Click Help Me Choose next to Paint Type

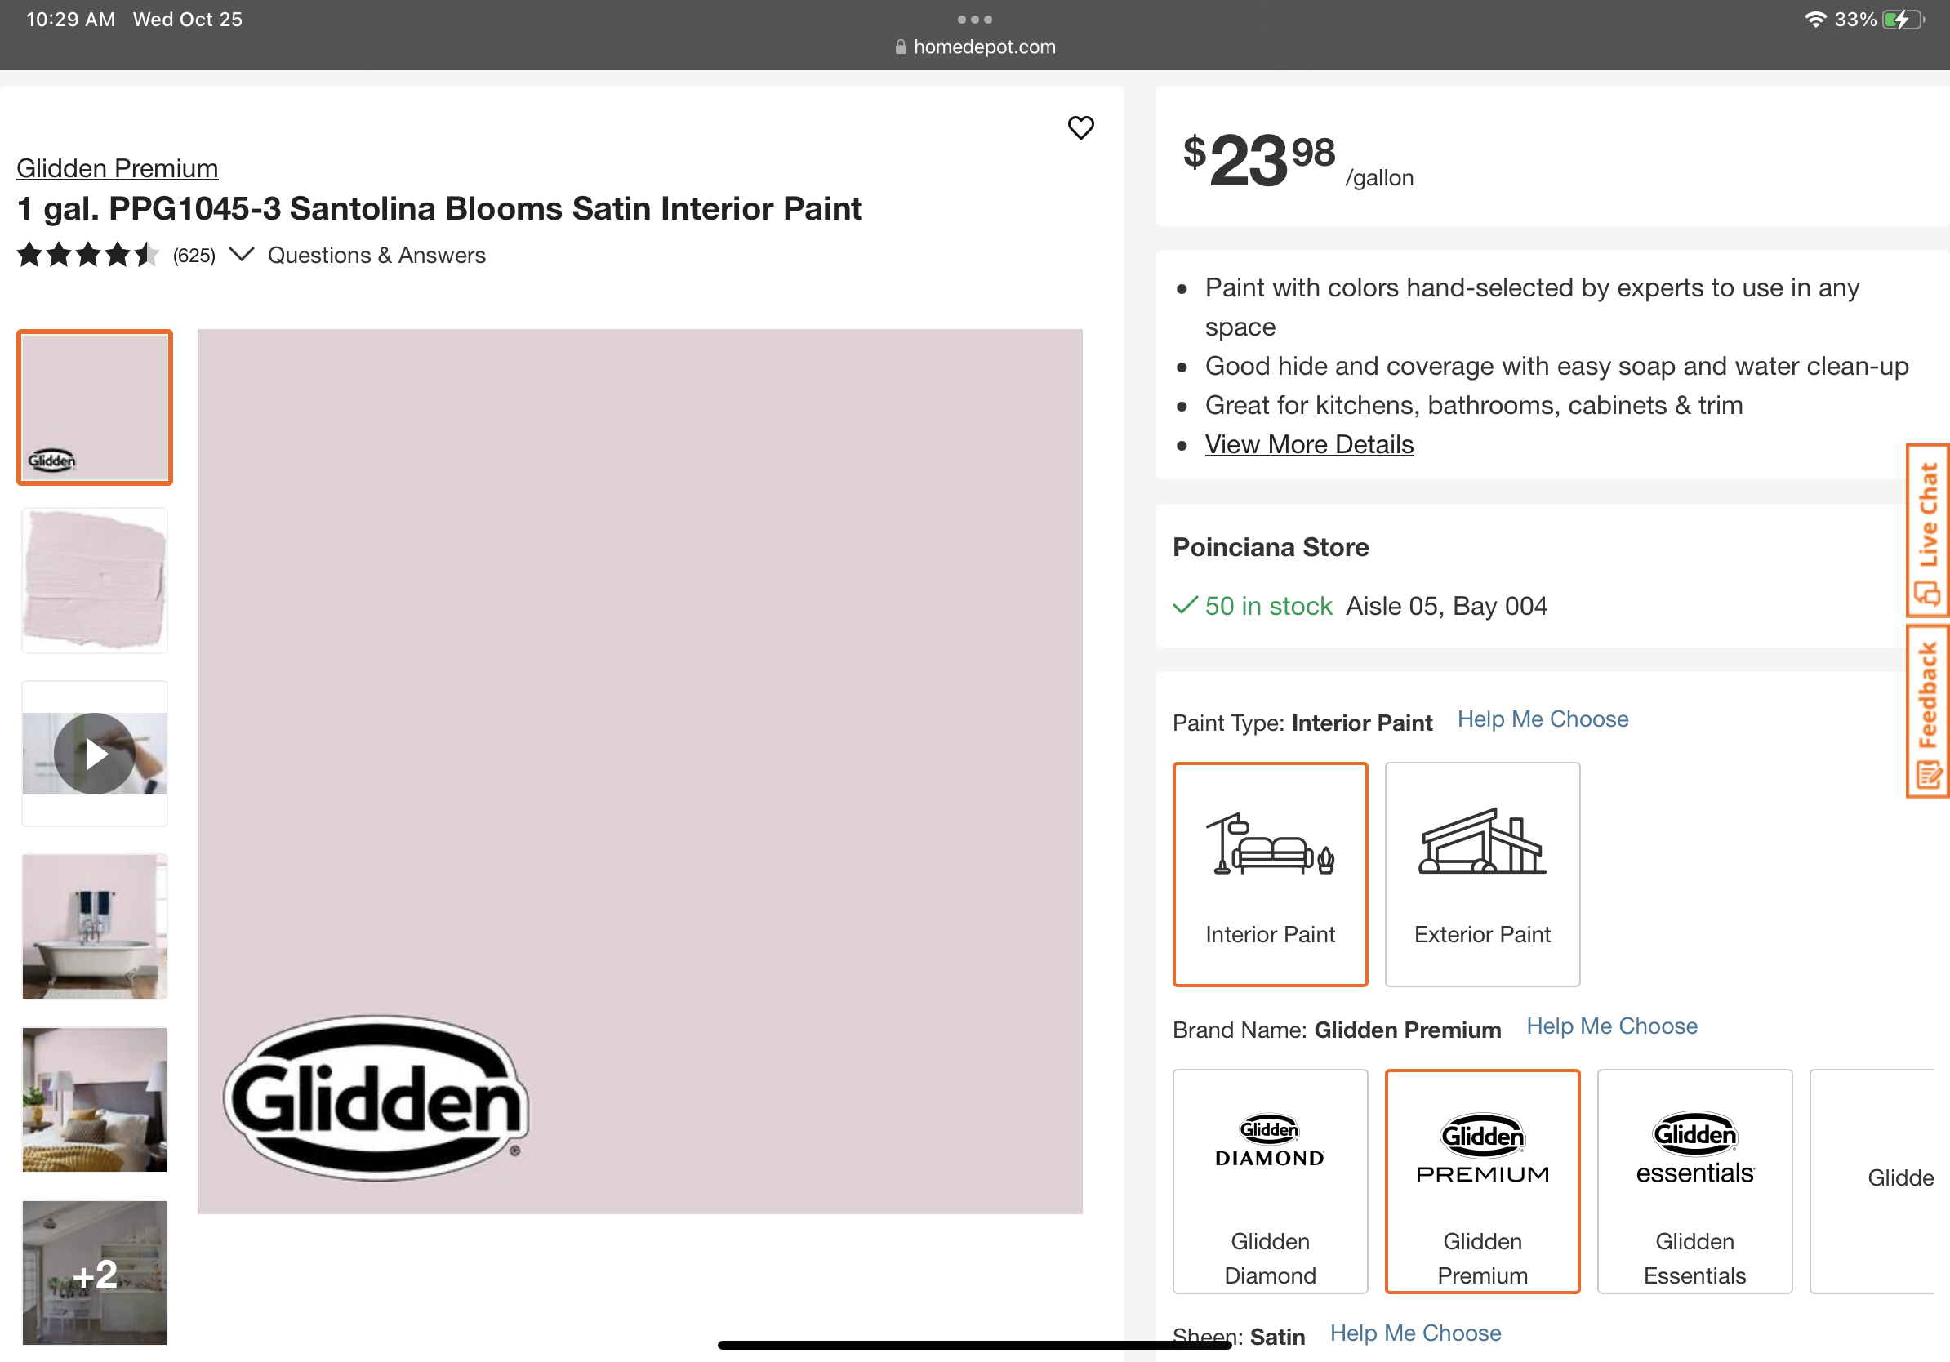[1543, 719]
